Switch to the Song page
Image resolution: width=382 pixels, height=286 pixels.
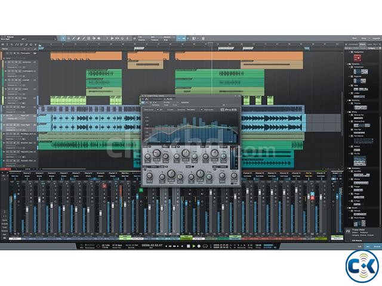363,38
